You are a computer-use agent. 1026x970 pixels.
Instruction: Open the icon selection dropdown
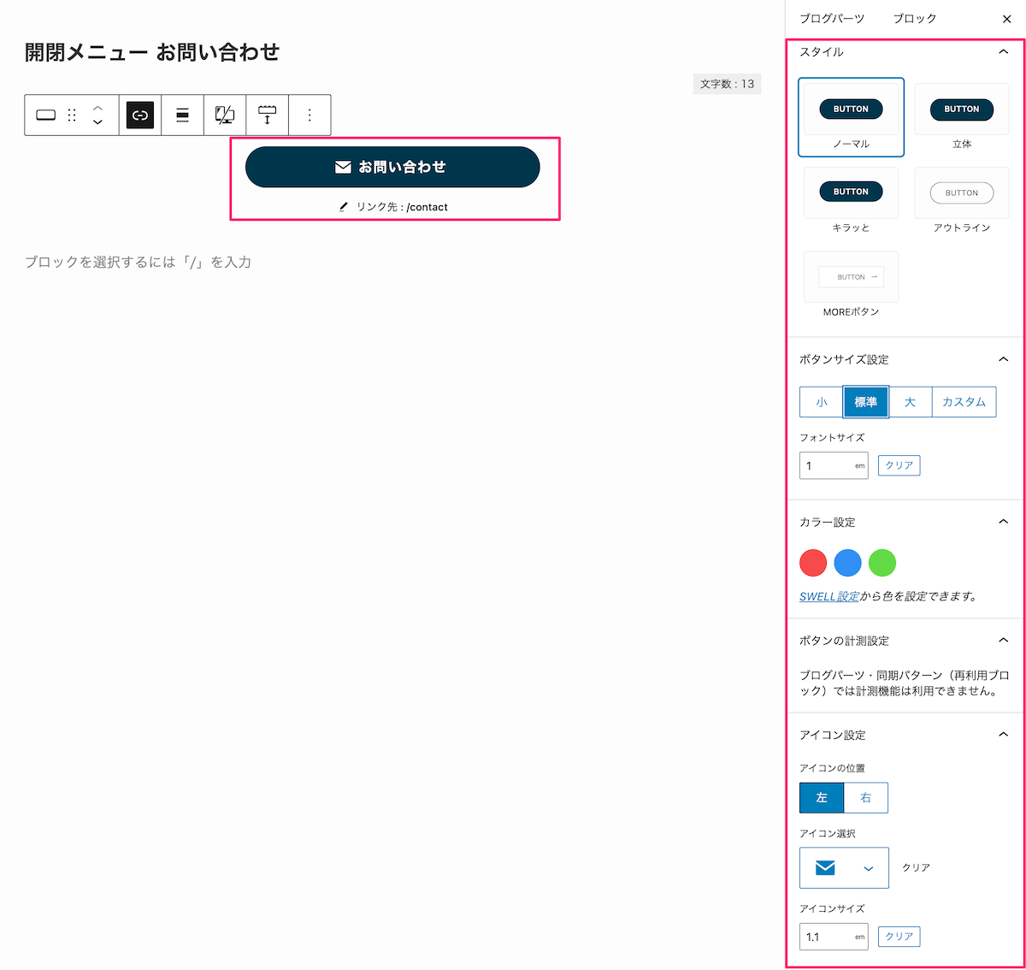[844, 867]
